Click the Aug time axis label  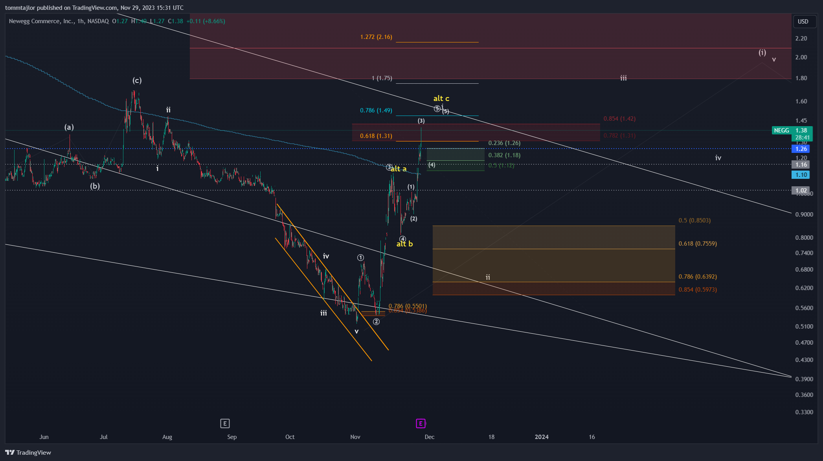pos(167,437)
